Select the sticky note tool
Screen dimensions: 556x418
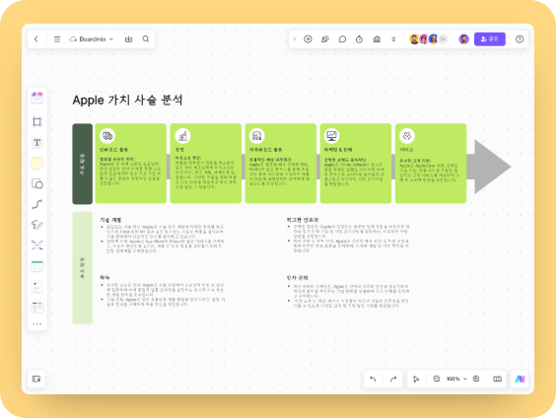pyautogui.click(x=36, y=163)
